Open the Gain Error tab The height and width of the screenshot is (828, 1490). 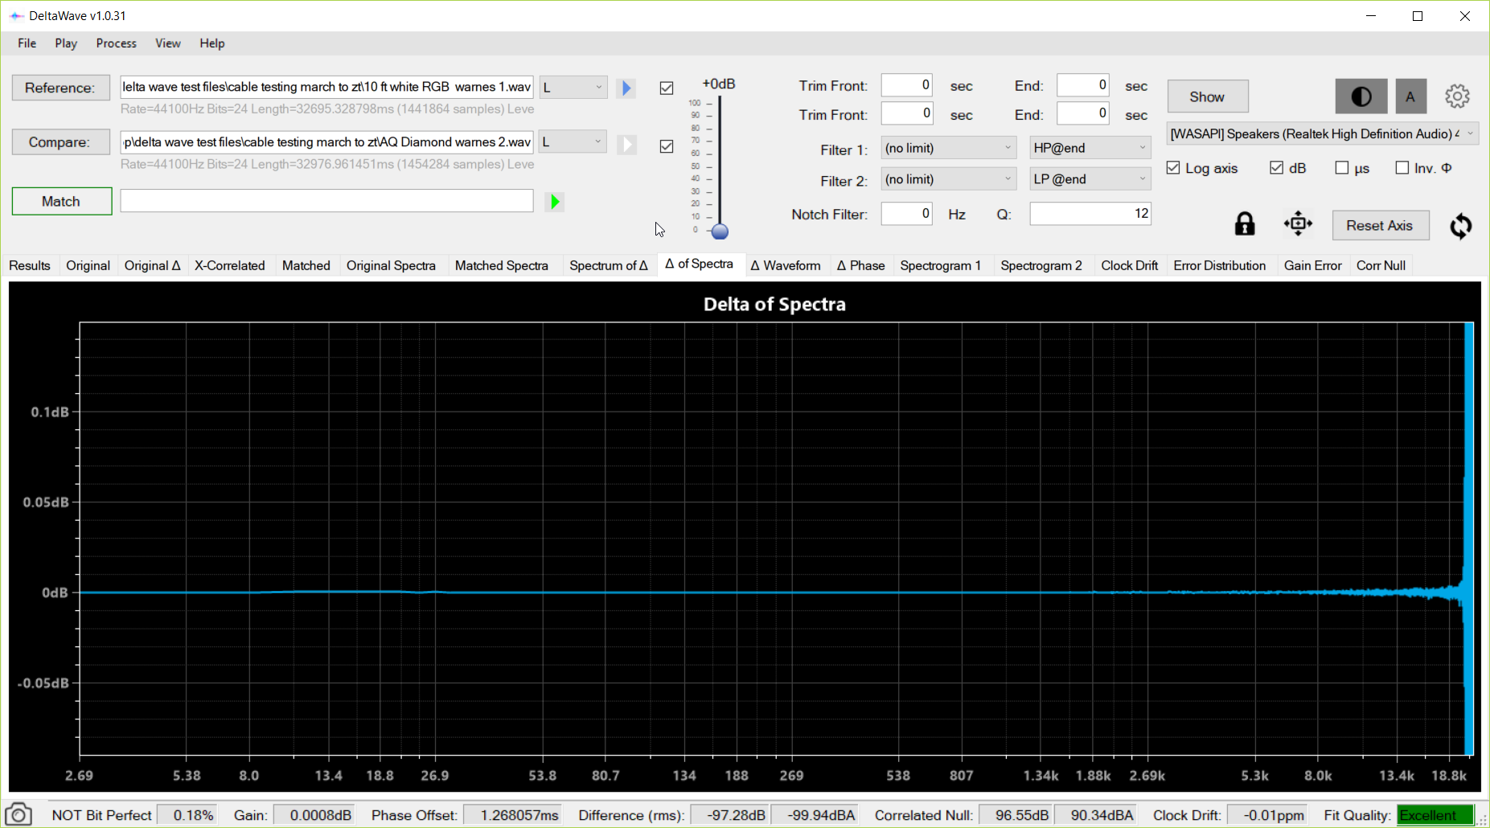click(x=1313, y=265)
